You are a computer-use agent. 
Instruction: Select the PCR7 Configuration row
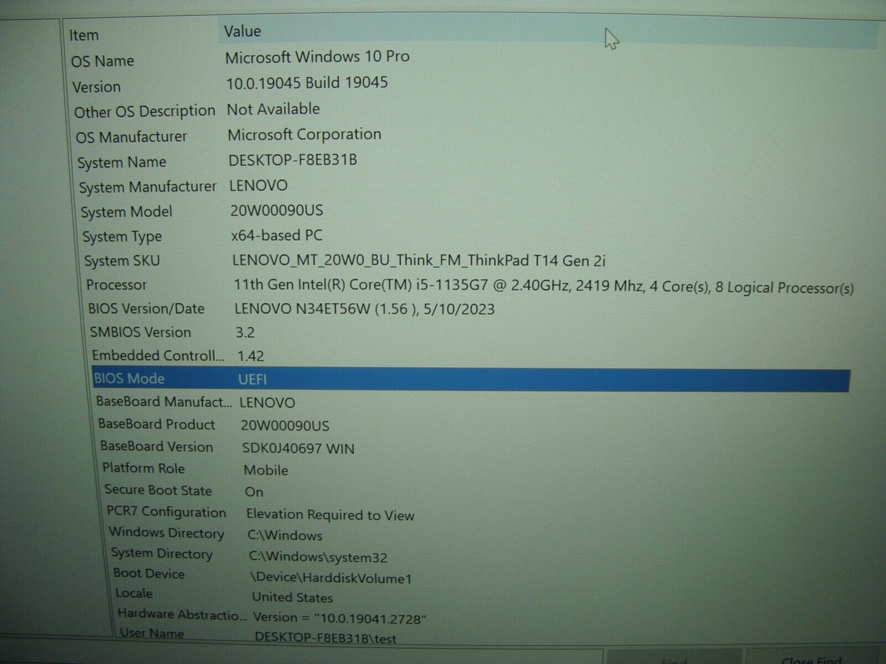click(x=471, y=513)
